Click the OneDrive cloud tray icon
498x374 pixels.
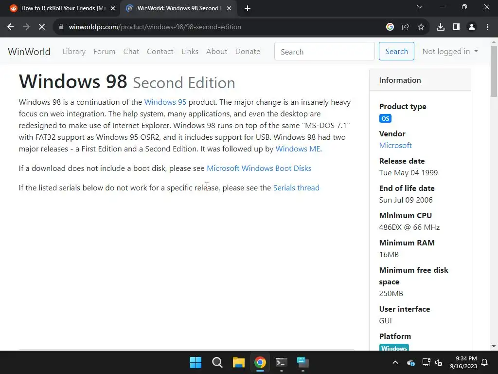click(410, 362)
